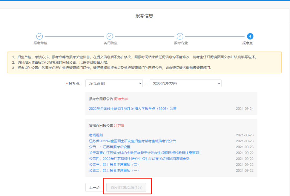Click the 报考专业 step checkmark icon

tap(180, 36)
